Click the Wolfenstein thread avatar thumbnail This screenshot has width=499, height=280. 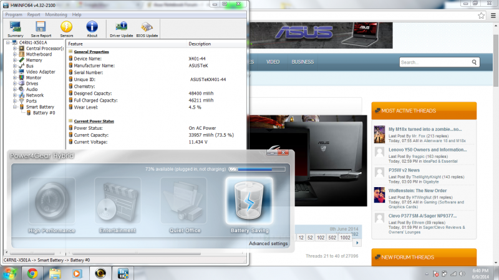(x=379, y=195)
